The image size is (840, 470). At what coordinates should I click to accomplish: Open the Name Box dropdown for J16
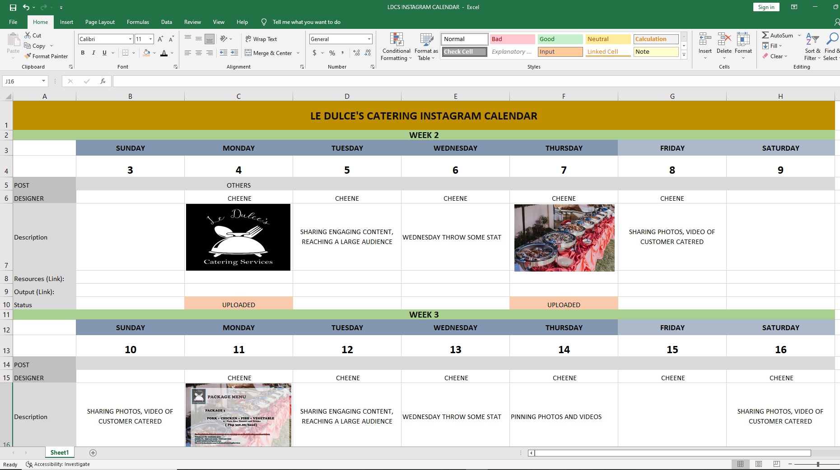[x=43, y=81]
